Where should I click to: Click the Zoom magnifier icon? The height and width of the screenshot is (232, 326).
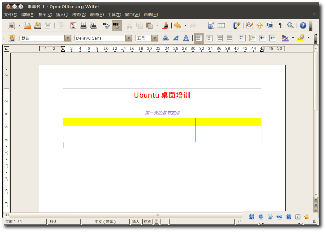coord(290,26)
